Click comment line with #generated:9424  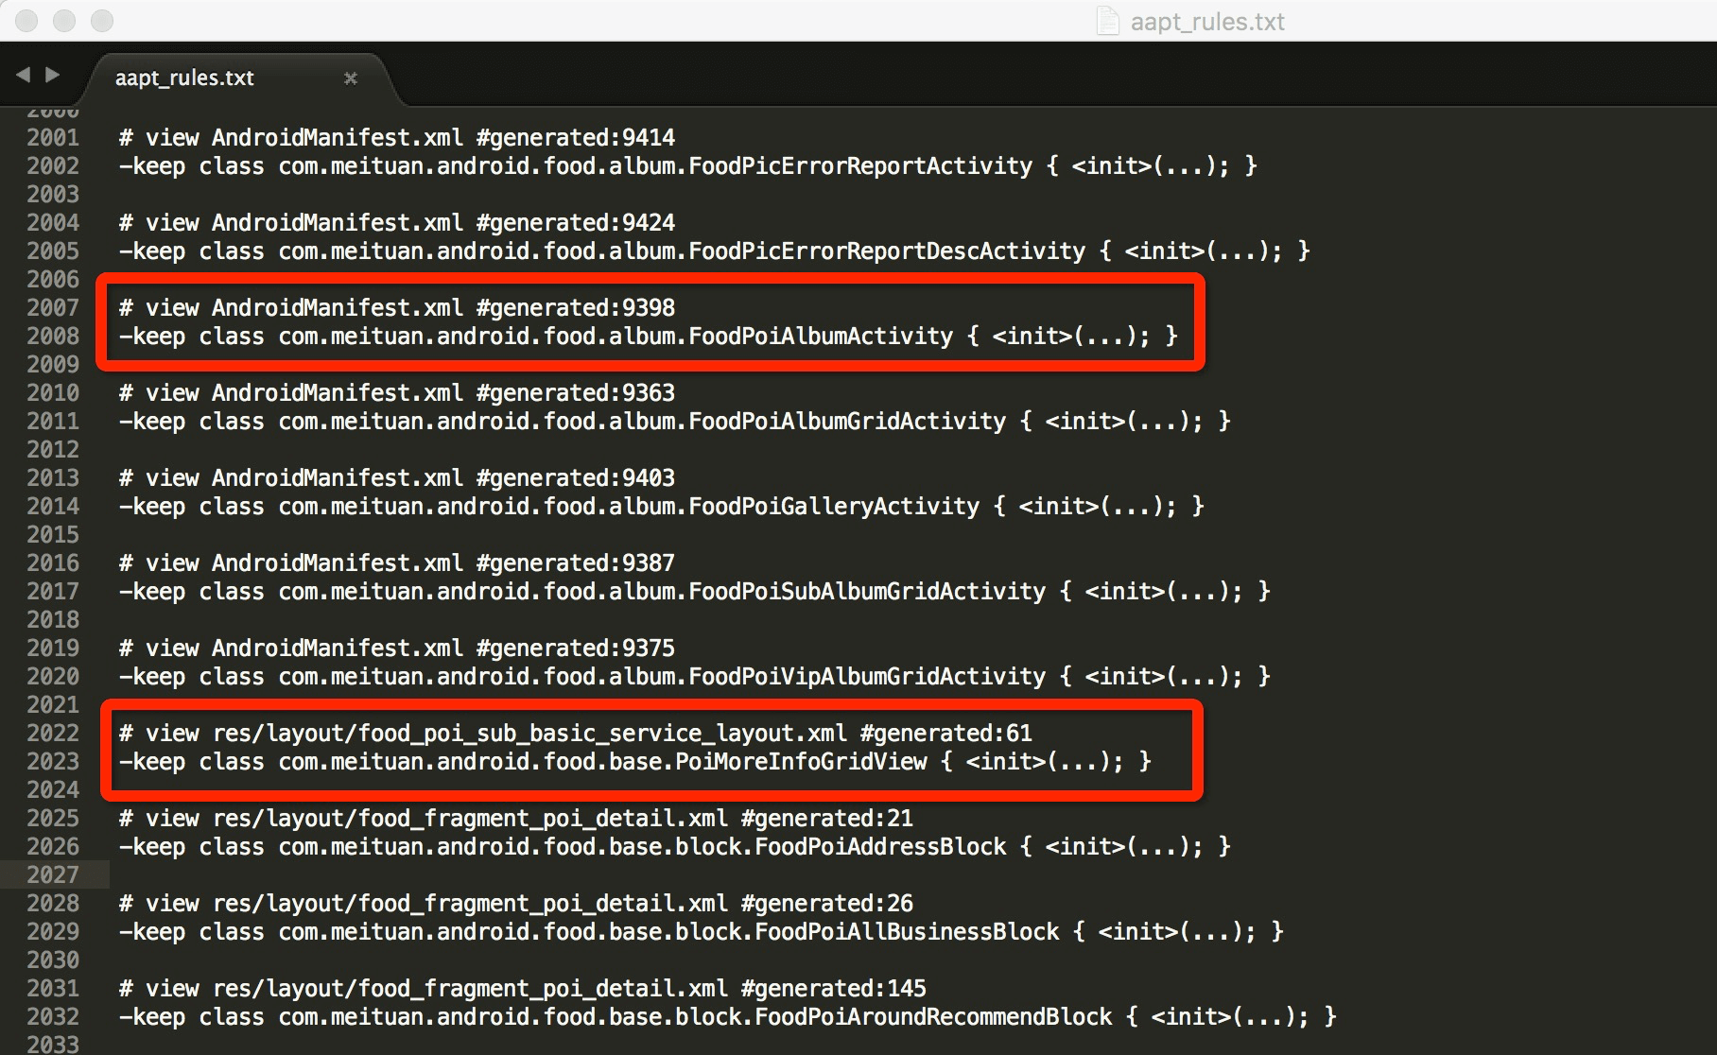(x=397, y=223)
